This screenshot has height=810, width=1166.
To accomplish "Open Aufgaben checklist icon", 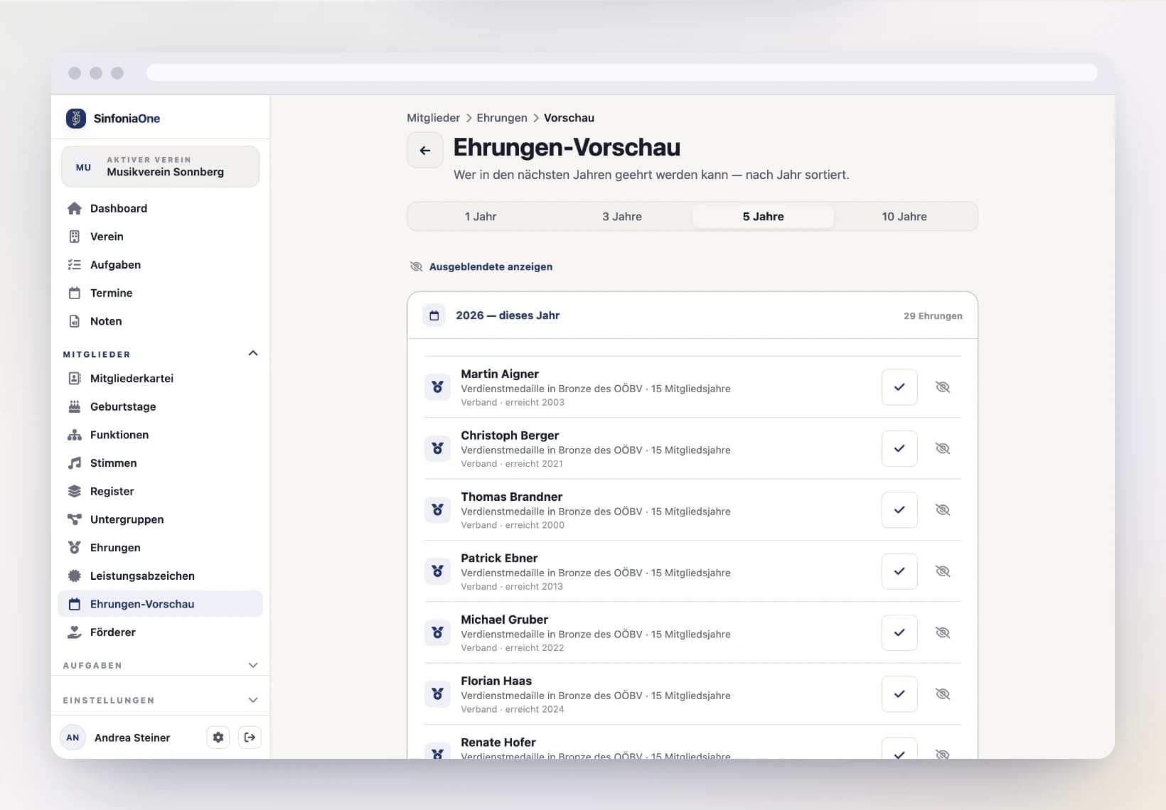I will 75,265.
